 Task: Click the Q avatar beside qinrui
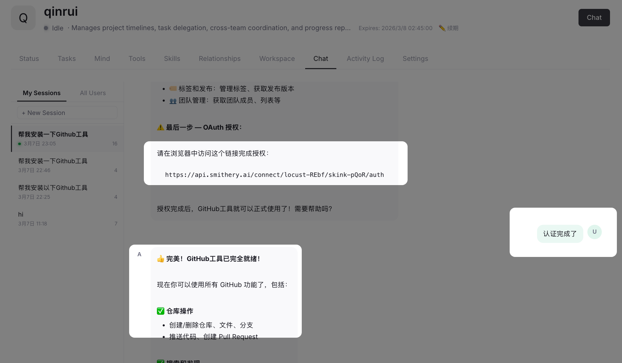point(23,18)
